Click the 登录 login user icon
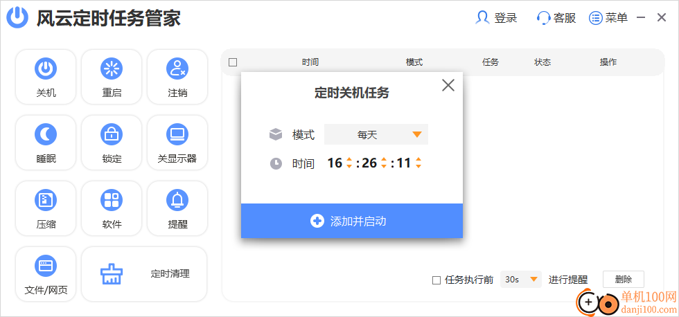Screen dimensions: 679x317 pyautogui.click(x=482, y=18)
